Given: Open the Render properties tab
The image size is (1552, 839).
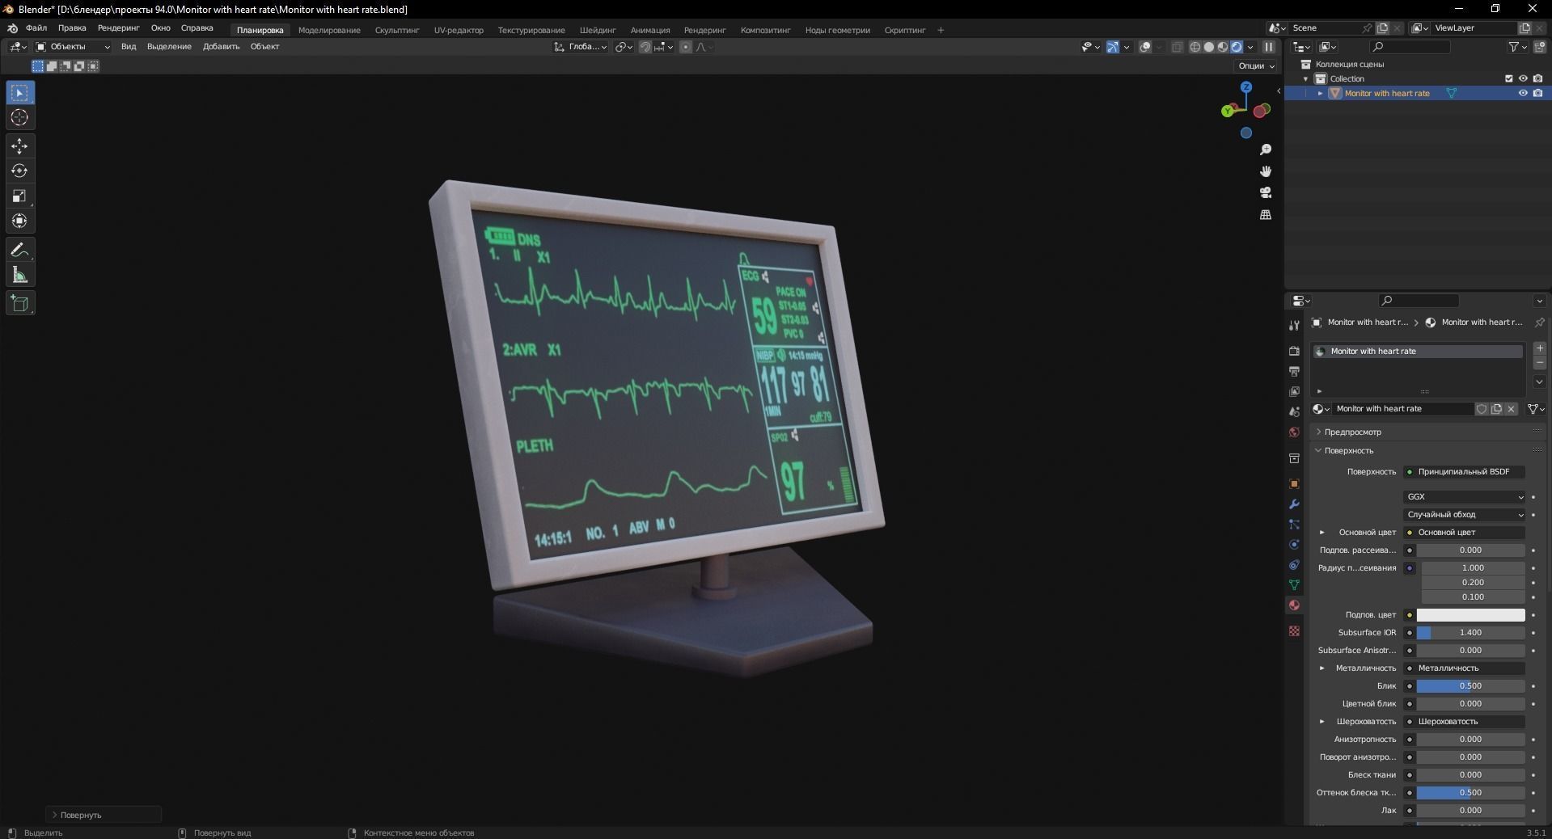Looking at the screenshot, I should pos(1294,351).
